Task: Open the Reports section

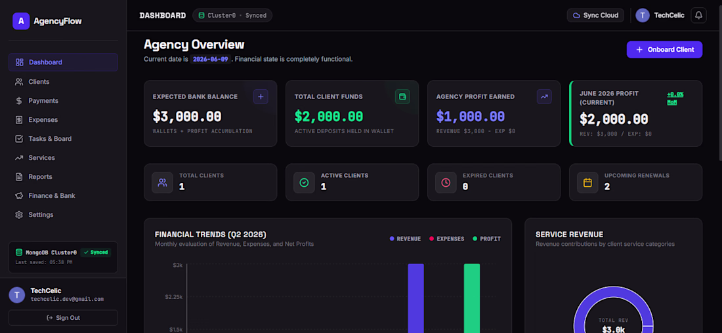Action: point(63,176)
